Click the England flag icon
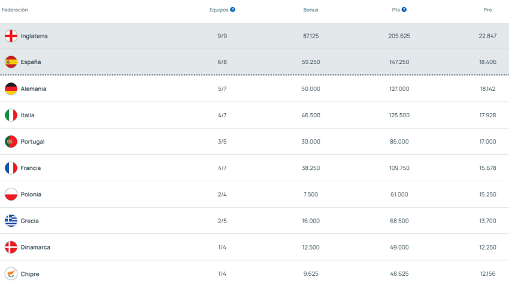509x286 pixels. pyautogui.click(x=11, y=36)
